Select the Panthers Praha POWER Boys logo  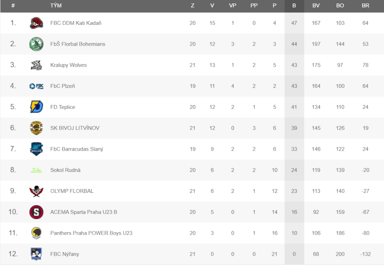pos(36,233)
